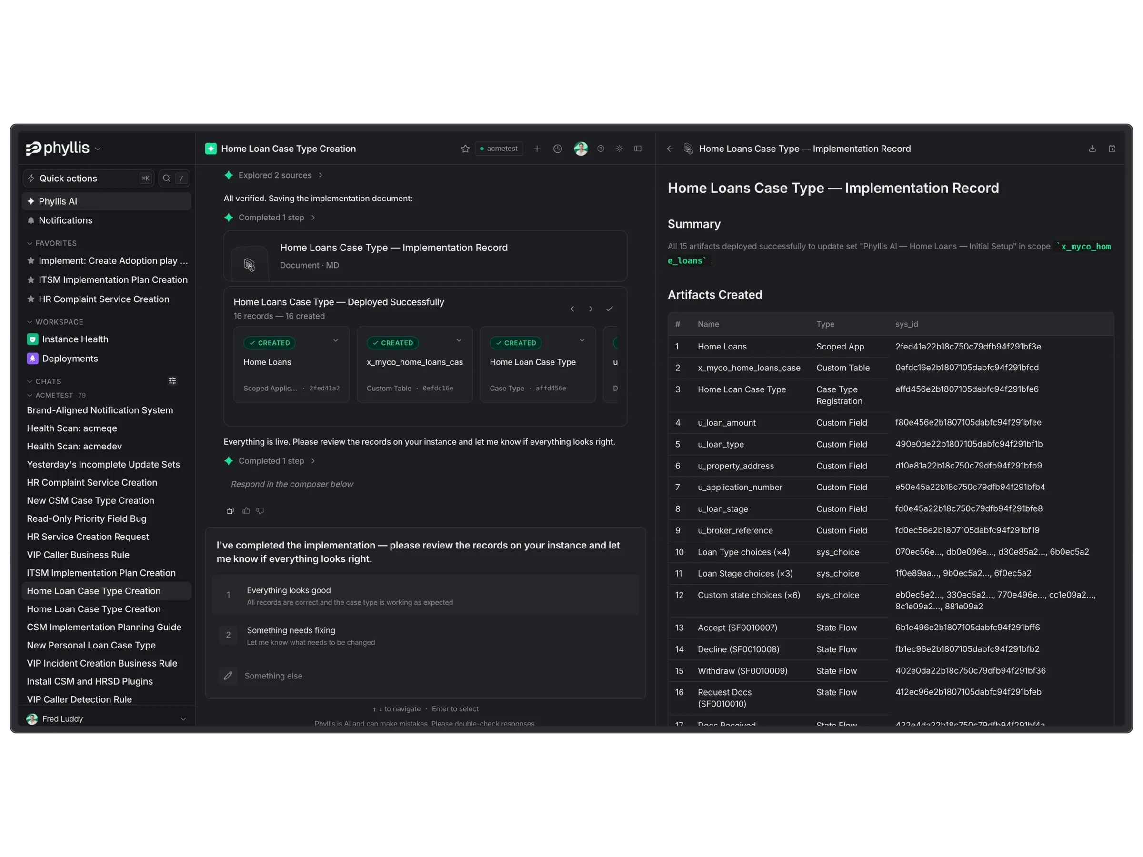Open Implementation Record document icon
This screenshot has height=857, width=1143.
[x=250, y=265]
